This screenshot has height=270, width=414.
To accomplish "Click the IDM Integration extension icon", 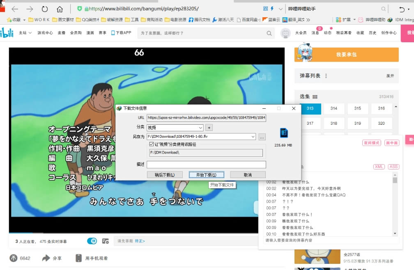I will click(390, 20).
